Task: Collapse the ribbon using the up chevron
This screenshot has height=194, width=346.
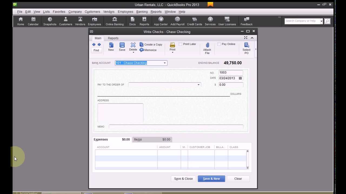Action: [252, 38]
